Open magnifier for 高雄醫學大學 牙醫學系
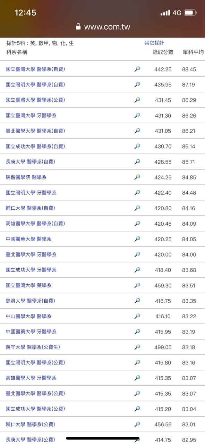This screenshot has height=444, width=205. click(137, 378)
